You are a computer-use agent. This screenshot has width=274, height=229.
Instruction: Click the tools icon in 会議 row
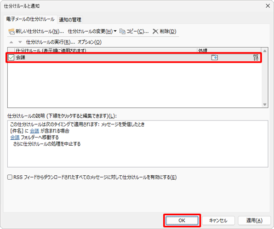click(256, 58)
